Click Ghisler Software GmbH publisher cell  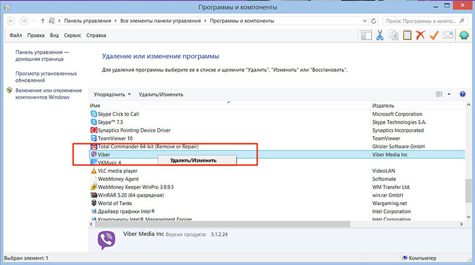[398, 146]
